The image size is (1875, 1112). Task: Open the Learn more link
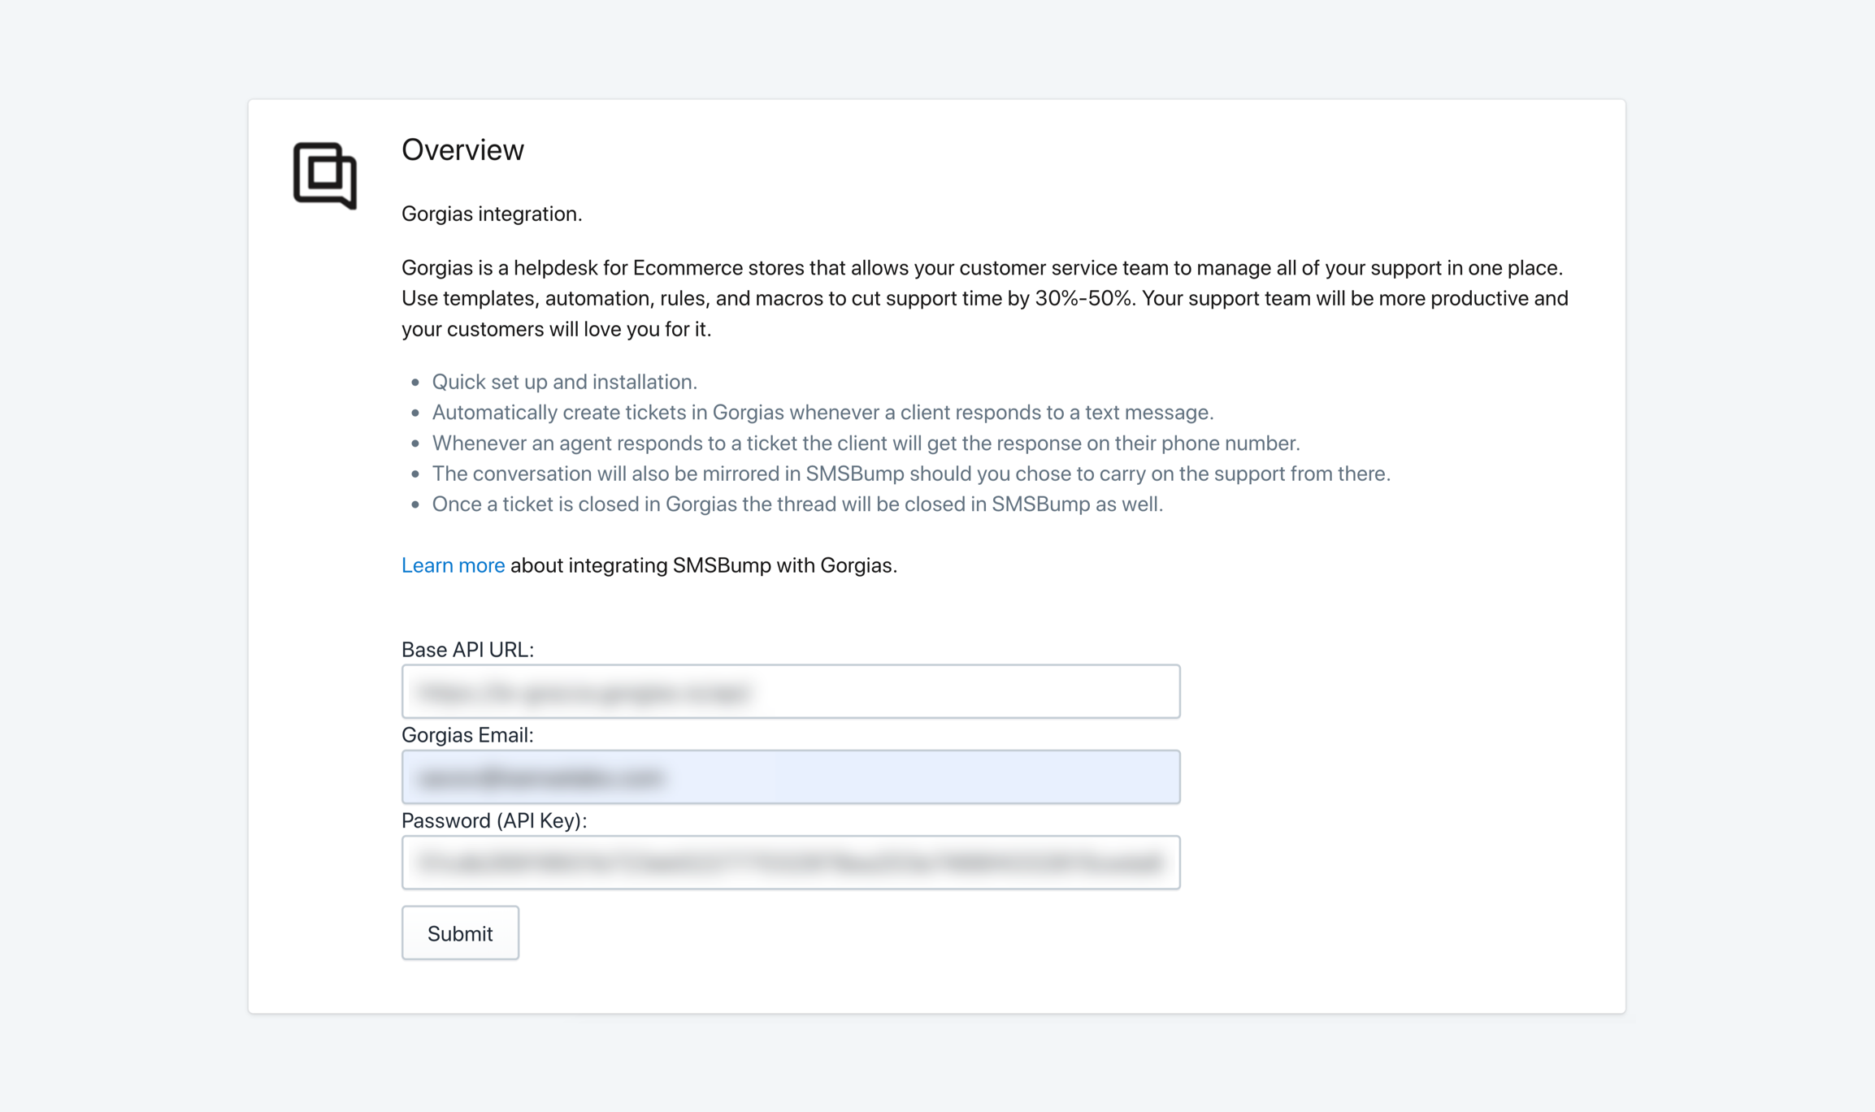tap(453, 565)
